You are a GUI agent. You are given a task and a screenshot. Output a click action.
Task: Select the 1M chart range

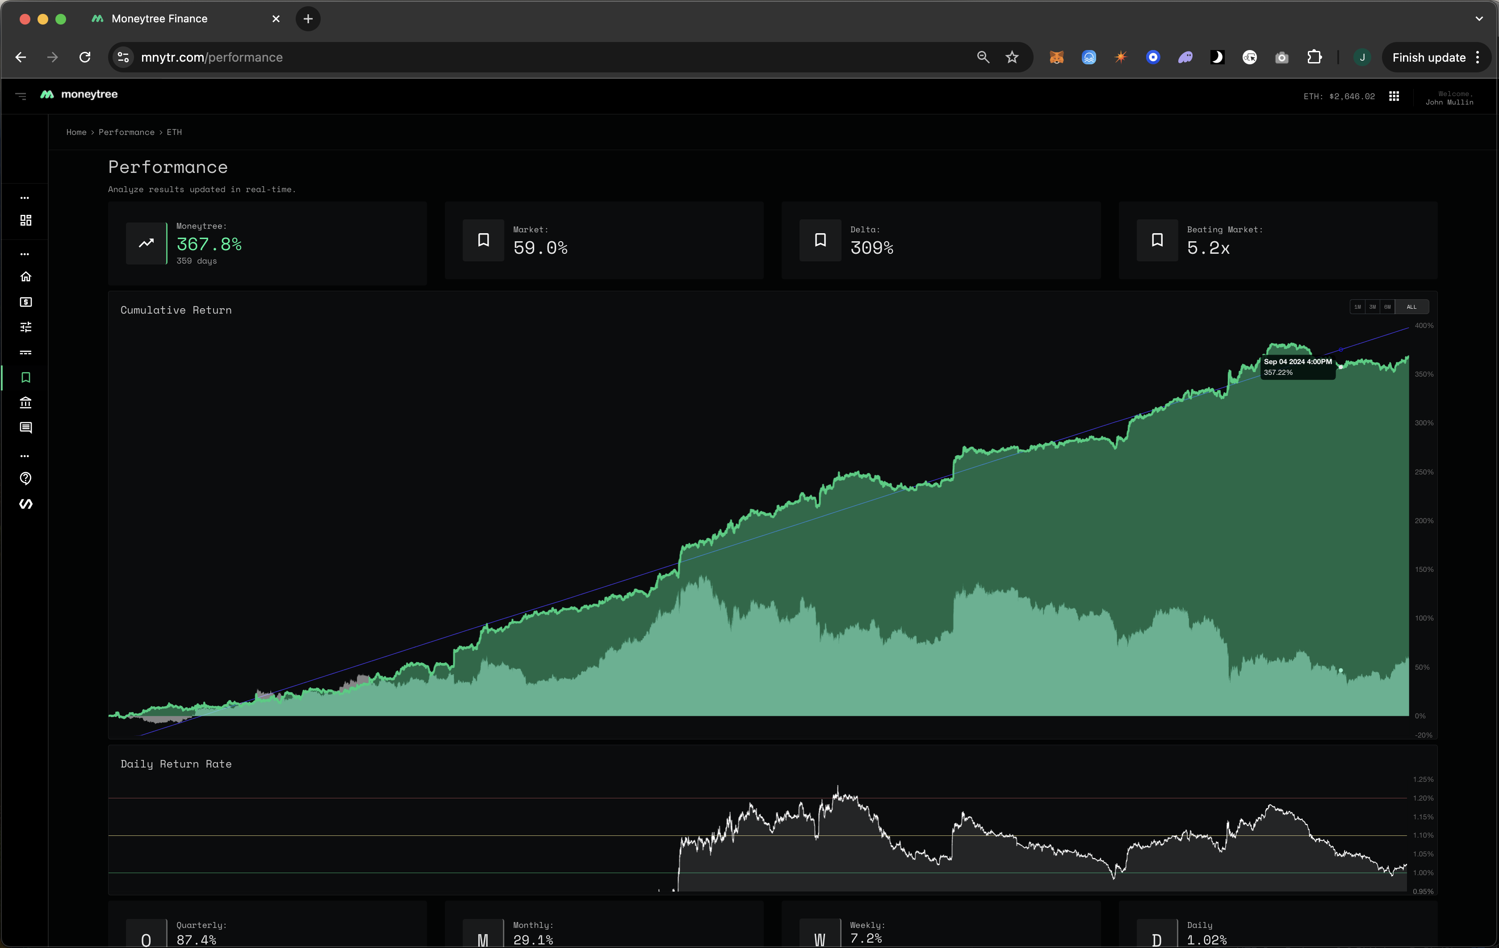[1358, 307]
